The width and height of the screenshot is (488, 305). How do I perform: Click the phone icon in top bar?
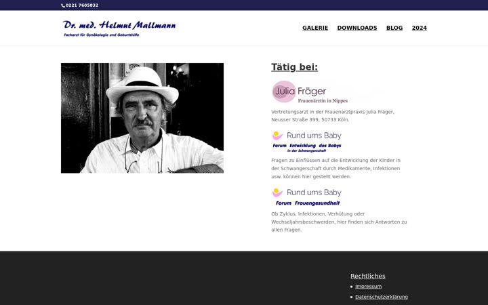[63, 5]
